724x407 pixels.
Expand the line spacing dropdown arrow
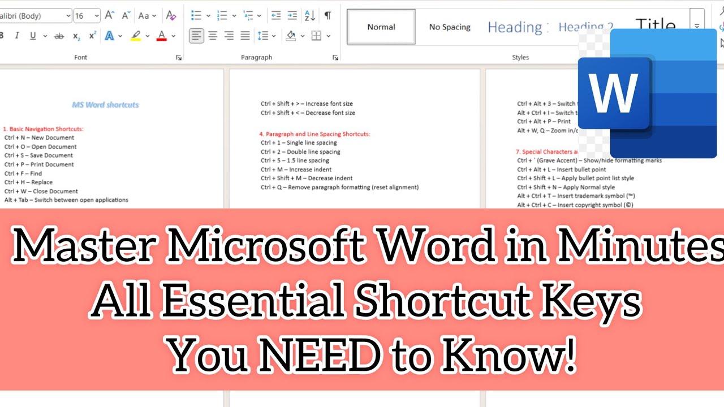click(274, 36)
